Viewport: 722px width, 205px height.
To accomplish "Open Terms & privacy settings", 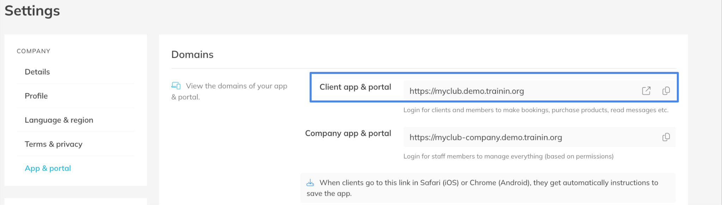I will (54, 144).
